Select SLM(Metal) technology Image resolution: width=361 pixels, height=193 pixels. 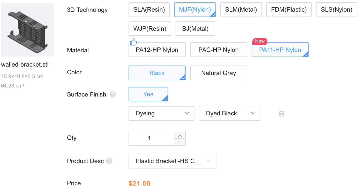coord(241,10)
